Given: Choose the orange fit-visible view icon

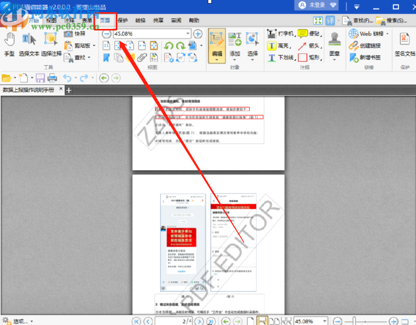Looking at the screenshot, I should point(154,46).
